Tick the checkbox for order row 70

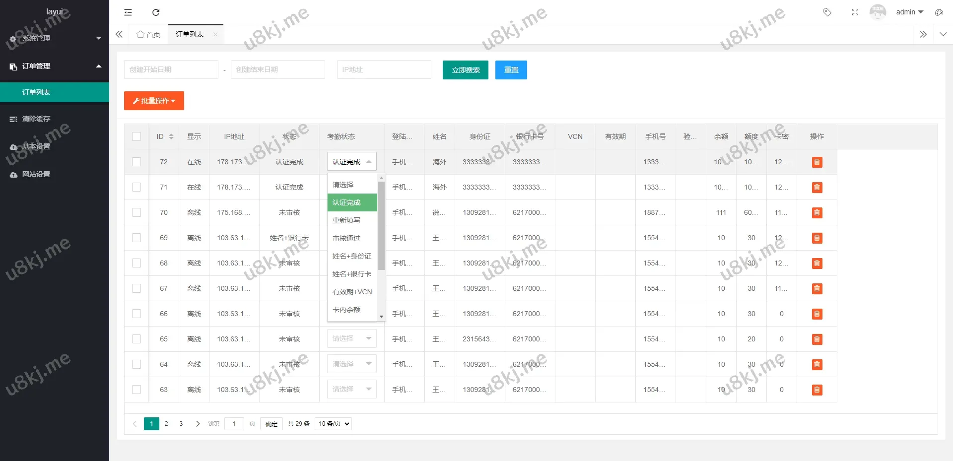pos(136,212)
